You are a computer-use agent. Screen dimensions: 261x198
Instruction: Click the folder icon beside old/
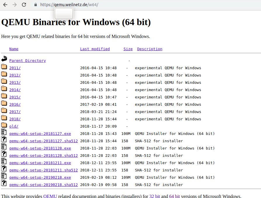4,125
